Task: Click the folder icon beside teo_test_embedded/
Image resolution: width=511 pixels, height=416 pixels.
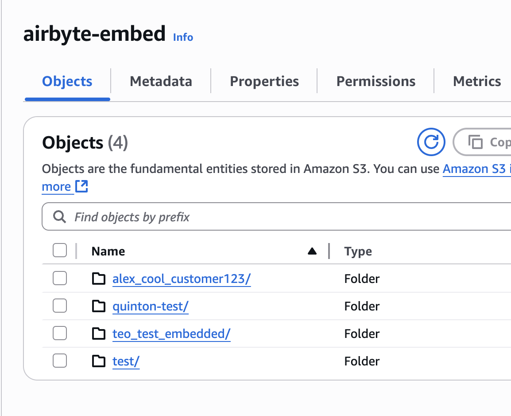Action: point(99,334)
